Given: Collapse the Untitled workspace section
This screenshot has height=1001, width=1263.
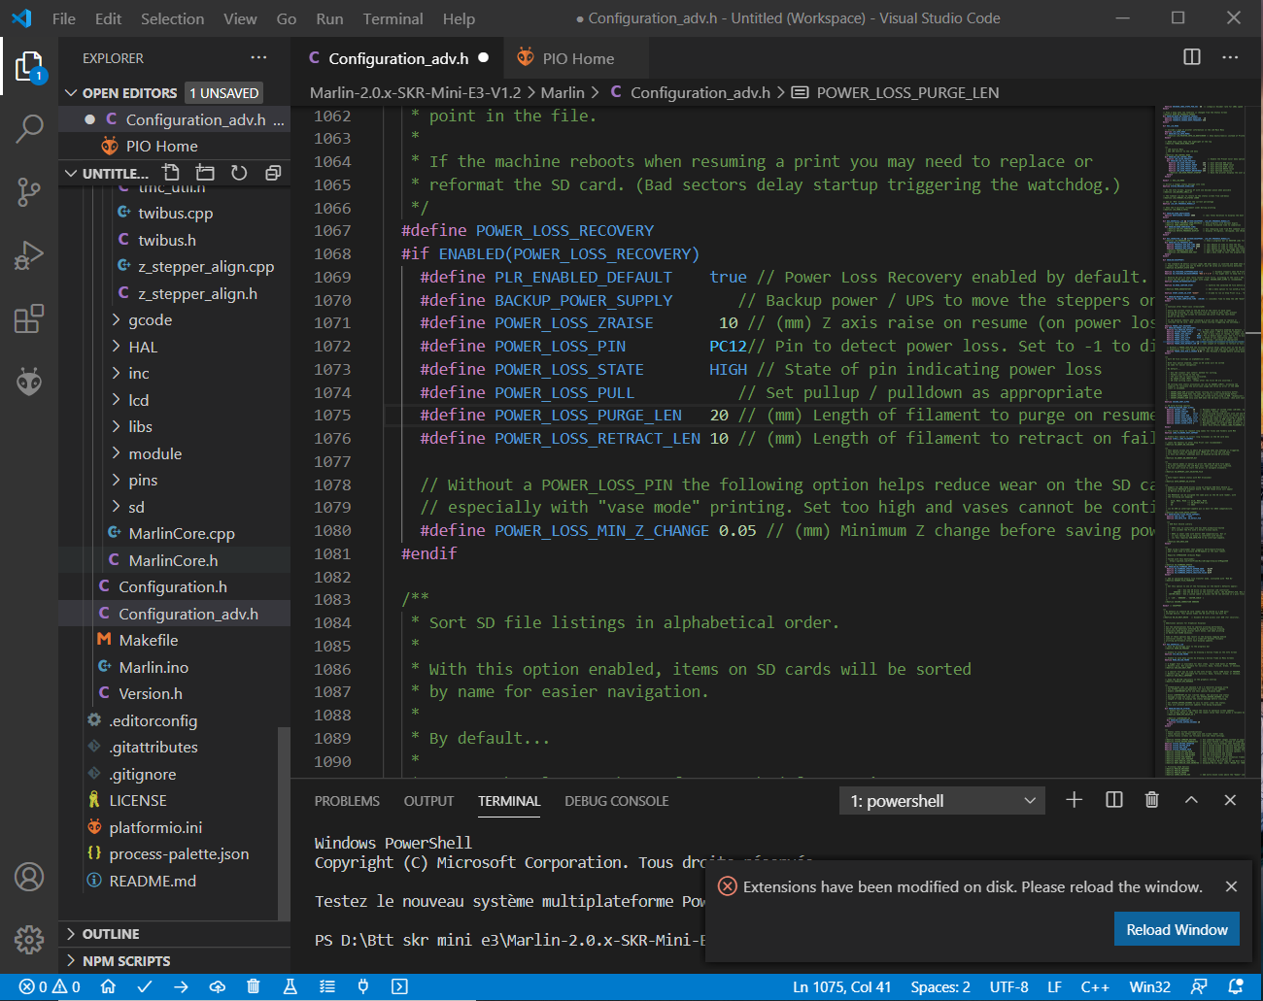Looking at the screenshot, I should tap(71, 174).
